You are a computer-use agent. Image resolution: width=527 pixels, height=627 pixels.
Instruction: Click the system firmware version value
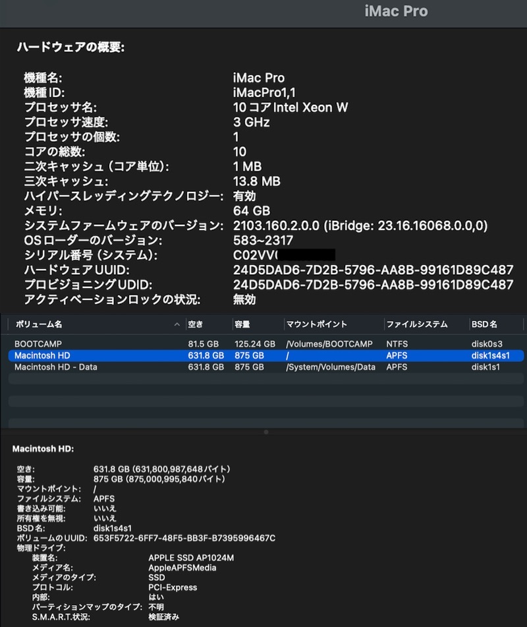click(360, 225)
